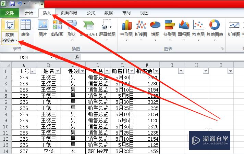The height and width of the screenshot is (154, 244).
Task: Open the filter dropdown in cell H1
Action: (206, 71)
